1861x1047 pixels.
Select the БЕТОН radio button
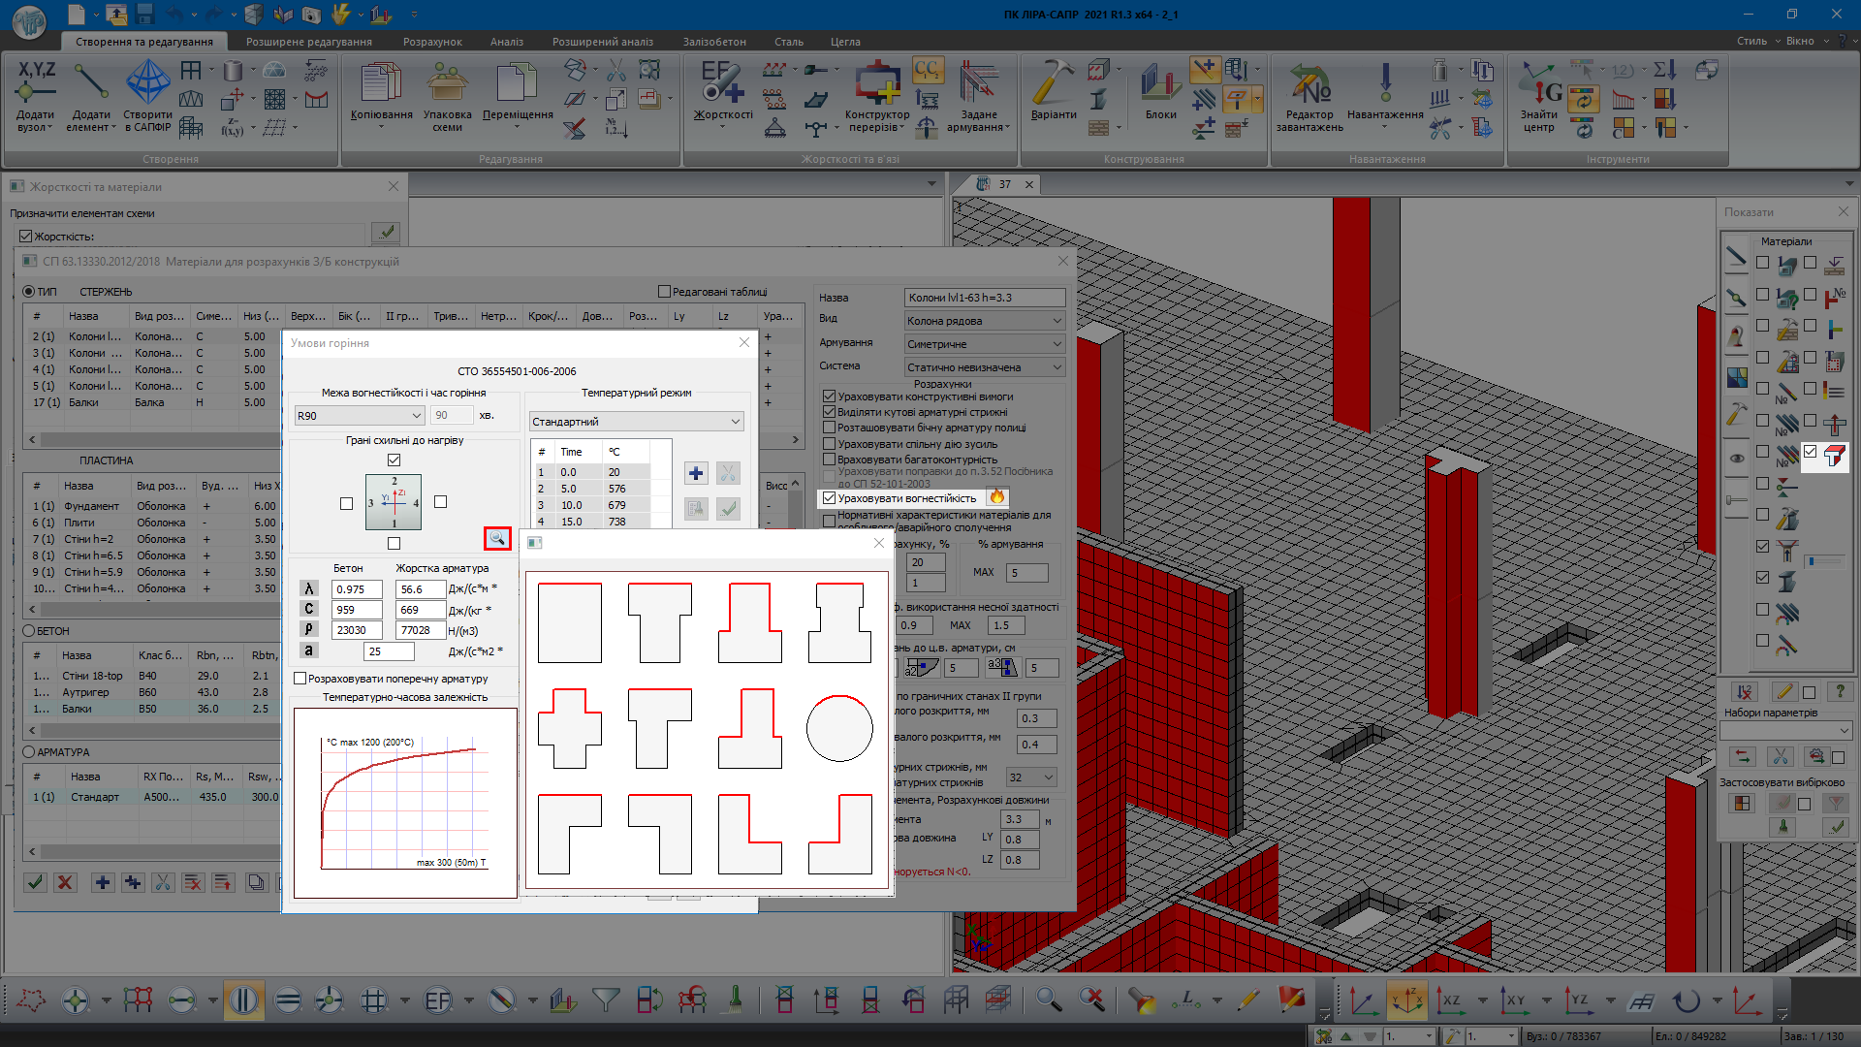(x=29, y=630)
